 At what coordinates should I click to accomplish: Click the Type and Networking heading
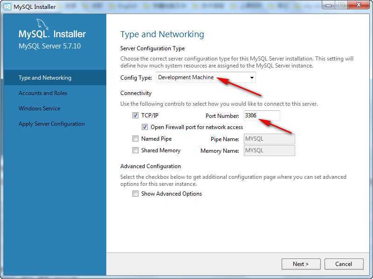click(162, 34)
